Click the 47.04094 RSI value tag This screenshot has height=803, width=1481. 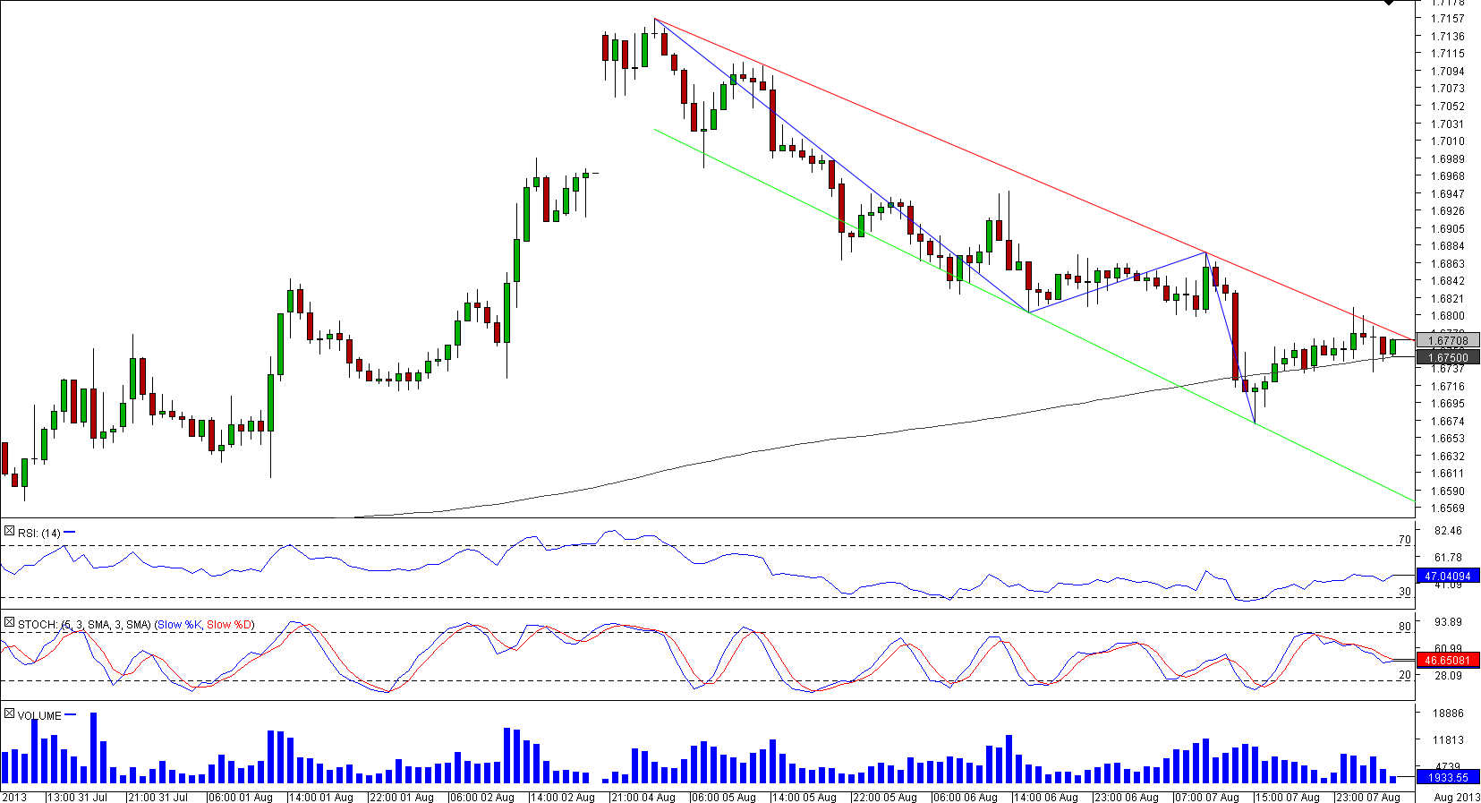coord(1448,576)
